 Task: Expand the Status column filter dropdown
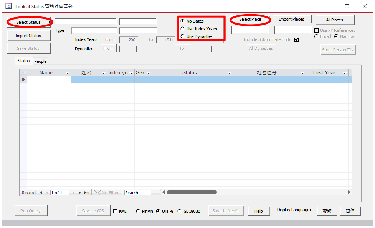(x=230, y=73)
